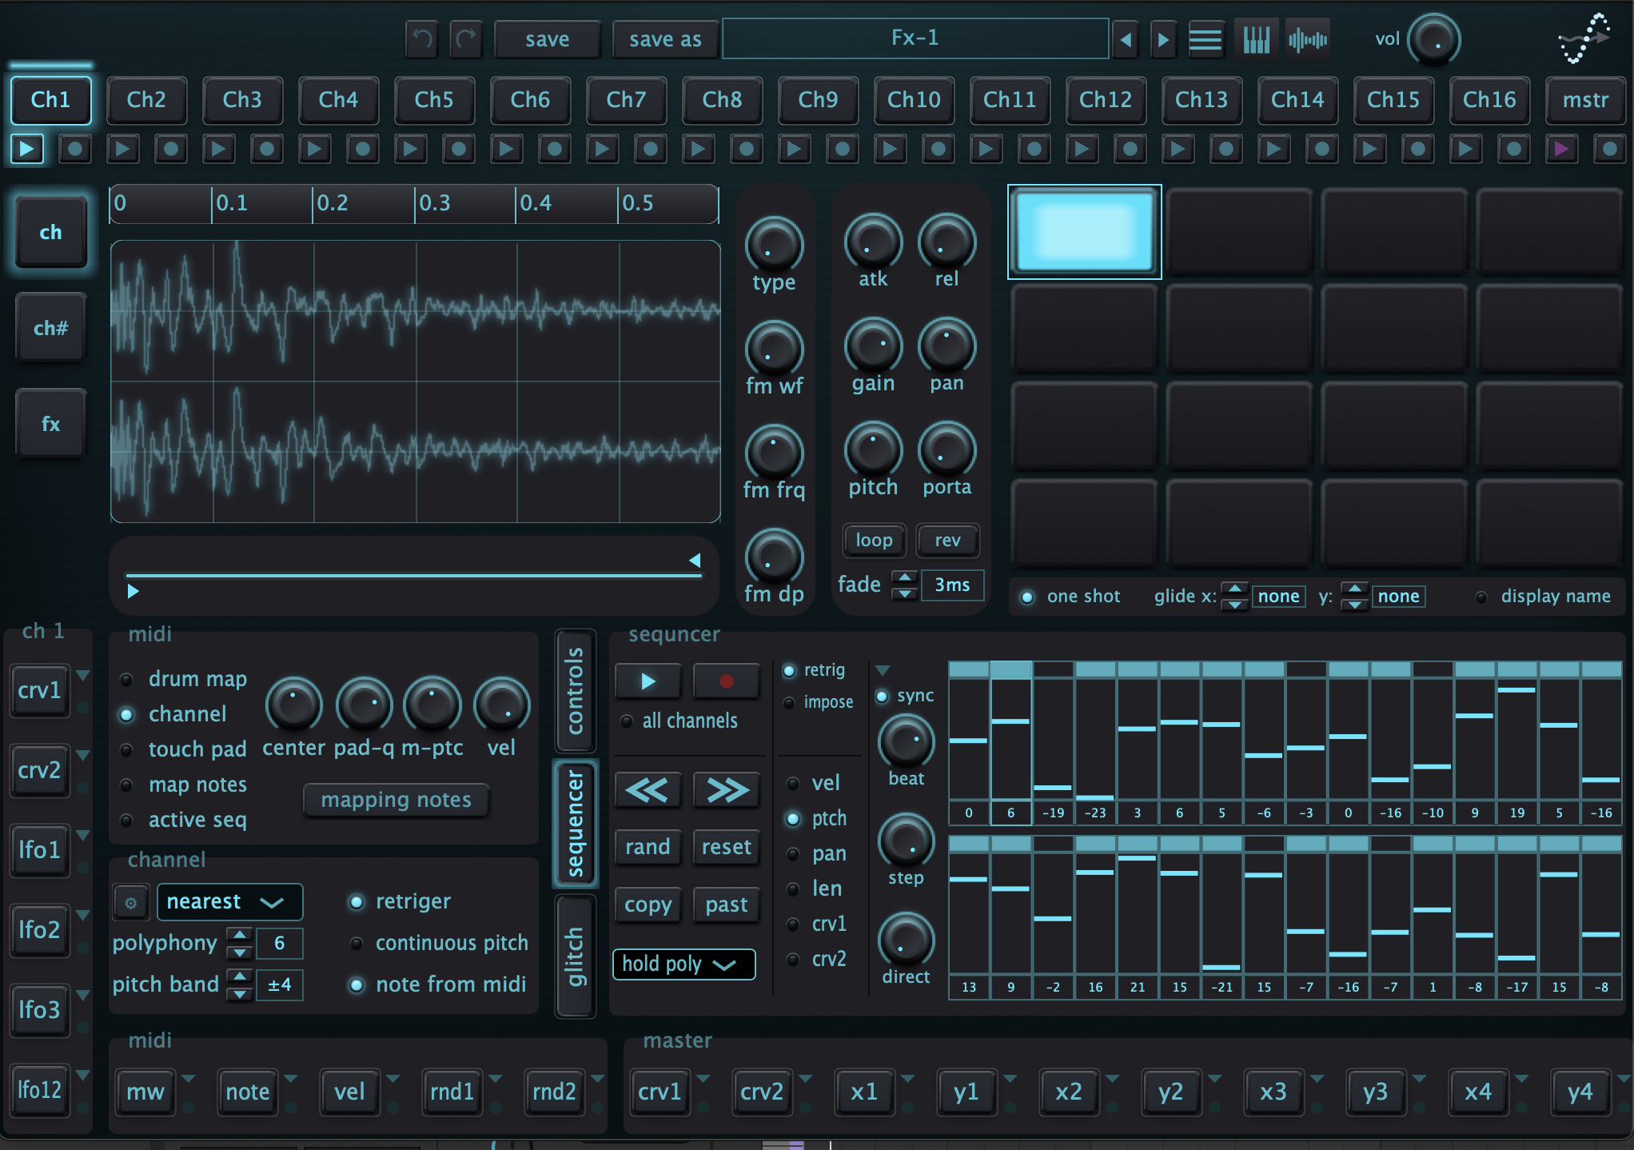Expand the crv1 modulator arrow
The image size is (1634, 1150).
pos(82,676)
